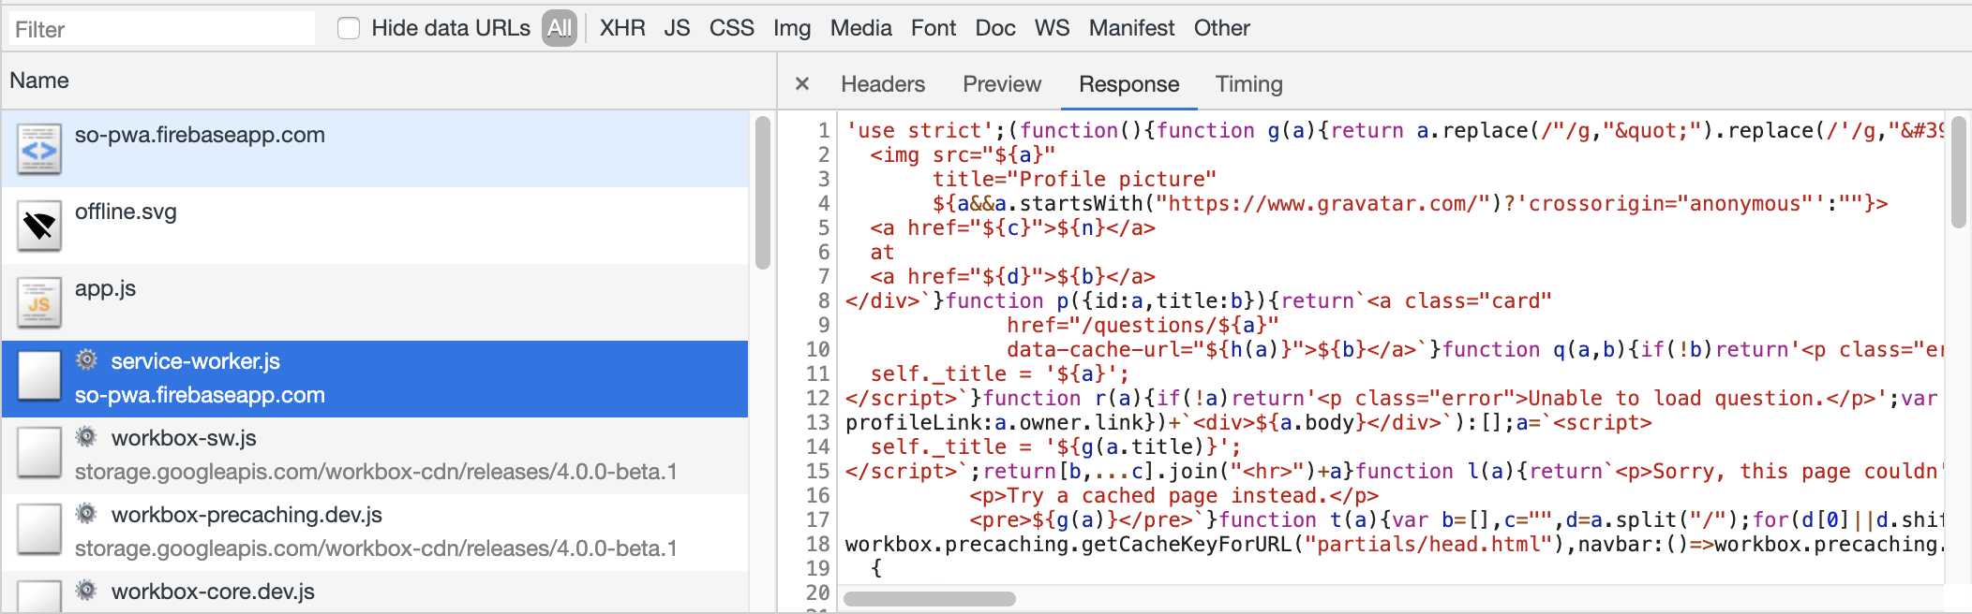1972x614 pixels.
Task: Close the request details panel
Action: (x=802, y=84)
